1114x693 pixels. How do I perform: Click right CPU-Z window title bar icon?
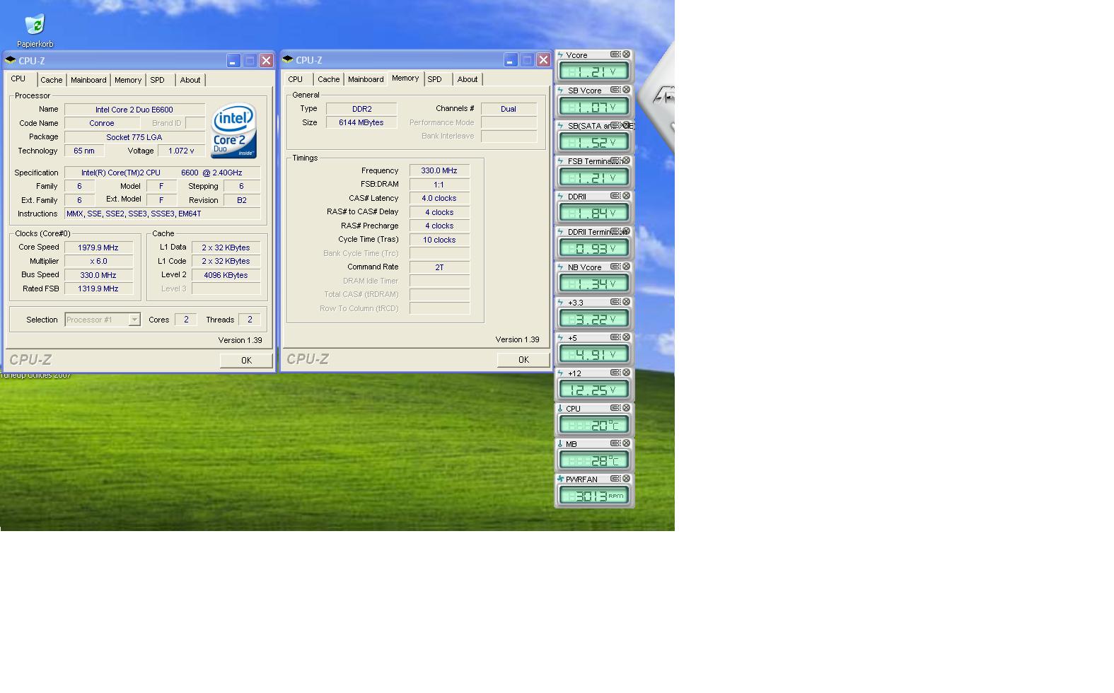pyautogui.click(x=288, y=59)
